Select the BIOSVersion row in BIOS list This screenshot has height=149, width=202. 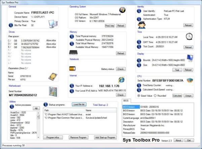click(x=130, y=107)
